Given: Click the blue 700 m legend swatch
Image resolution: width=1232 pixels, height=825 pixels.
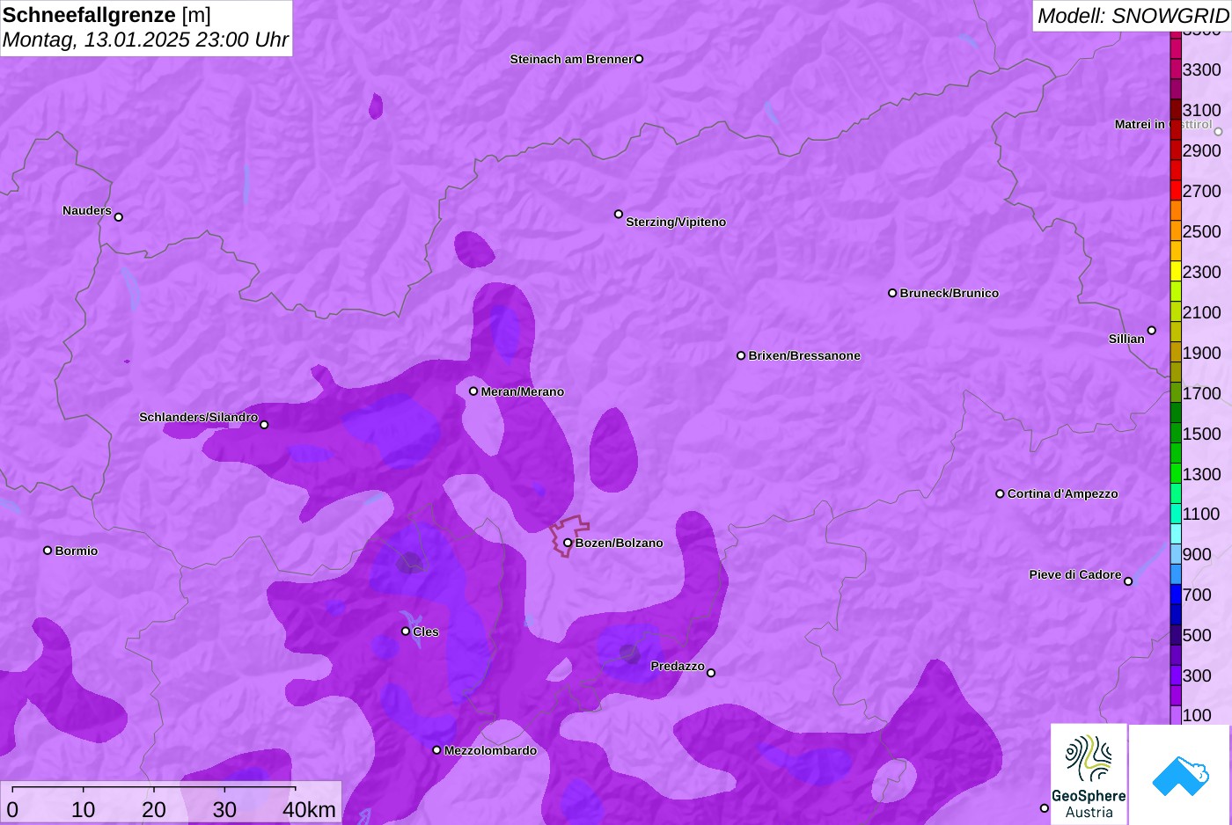Looking at the screenshot, I should (x=1176, y=595).
